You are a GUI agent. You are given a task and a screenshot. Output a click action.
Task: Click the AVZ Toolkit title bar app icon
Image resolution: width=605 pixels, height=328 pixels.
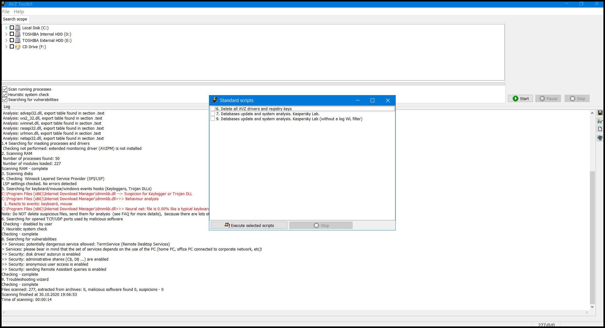(4, 4)
